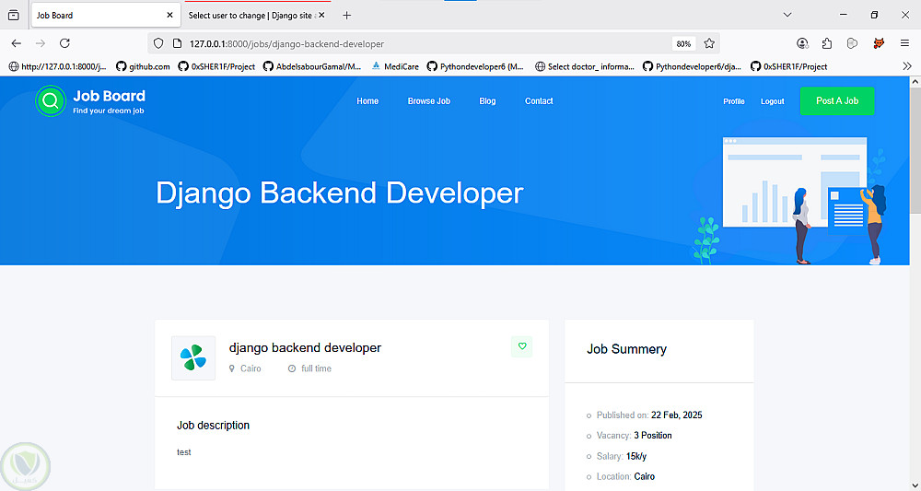Viewport: 921px width, 491px height.
Task: Open the tracking protection shield icon
Action: 158,43
